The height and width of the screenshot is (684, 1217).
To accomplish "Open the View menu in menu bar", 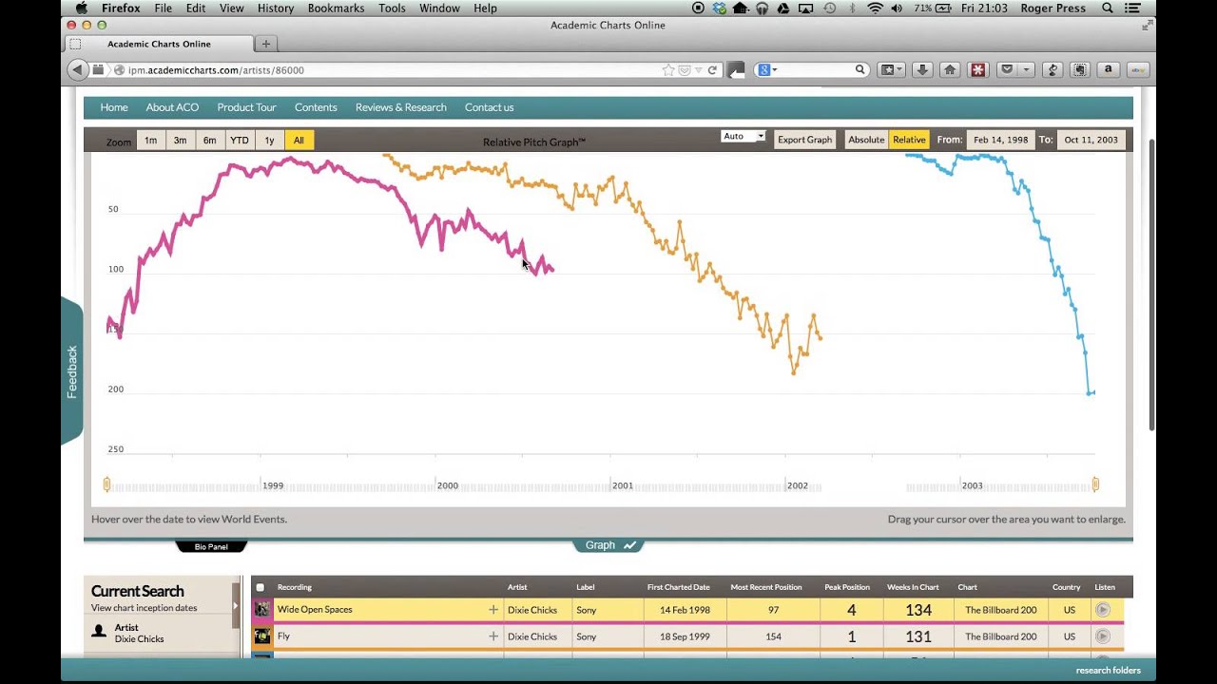I will (x=232, y=9).
